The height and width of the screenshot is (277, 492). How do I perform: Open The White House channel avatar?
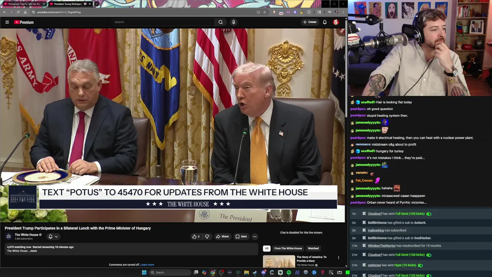[x=8, y=236]
